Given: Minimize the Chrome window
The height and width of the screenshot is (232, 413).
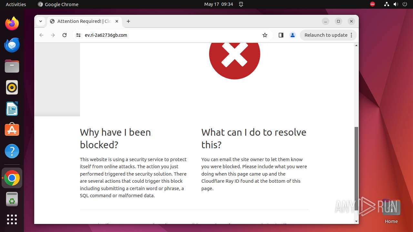Looking at the screenshot, I should point(326,21).
